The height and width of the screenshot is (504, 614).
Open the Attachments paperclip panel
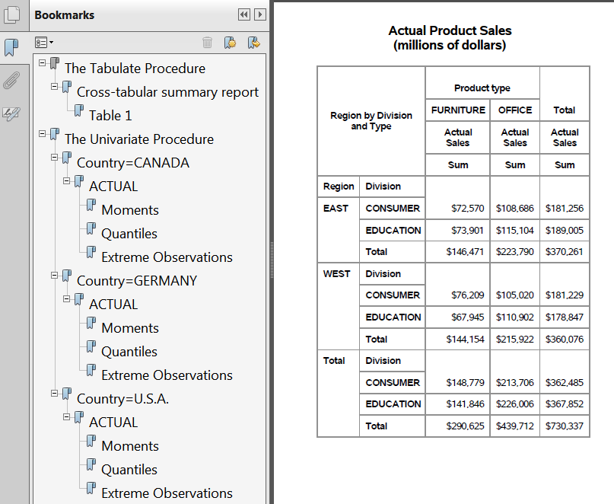(11, 81)
